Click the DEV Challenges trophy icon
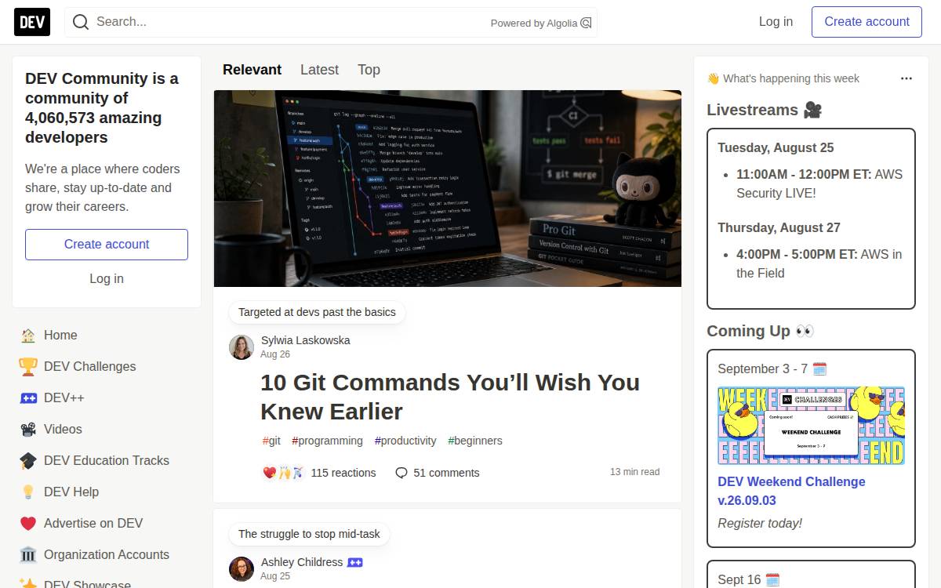Image resolution: width=941 pixels, height=588 pixels. click(x=28, y=367)
